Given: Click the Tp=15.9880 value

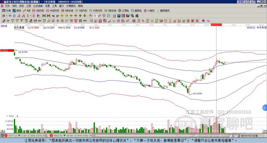Looking at the screenshot, I should [x=33, y=27].
